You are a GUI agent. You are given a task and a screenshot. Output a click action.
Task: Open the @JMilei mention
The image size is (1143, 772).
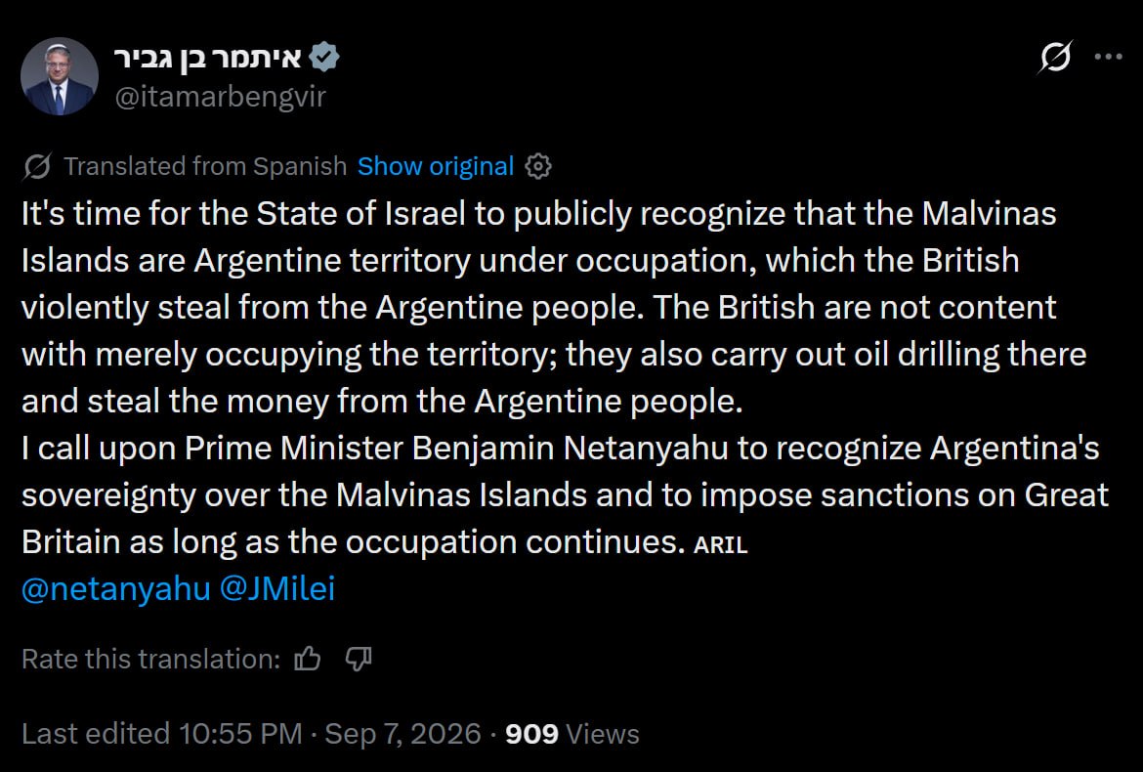pos(277,588)
